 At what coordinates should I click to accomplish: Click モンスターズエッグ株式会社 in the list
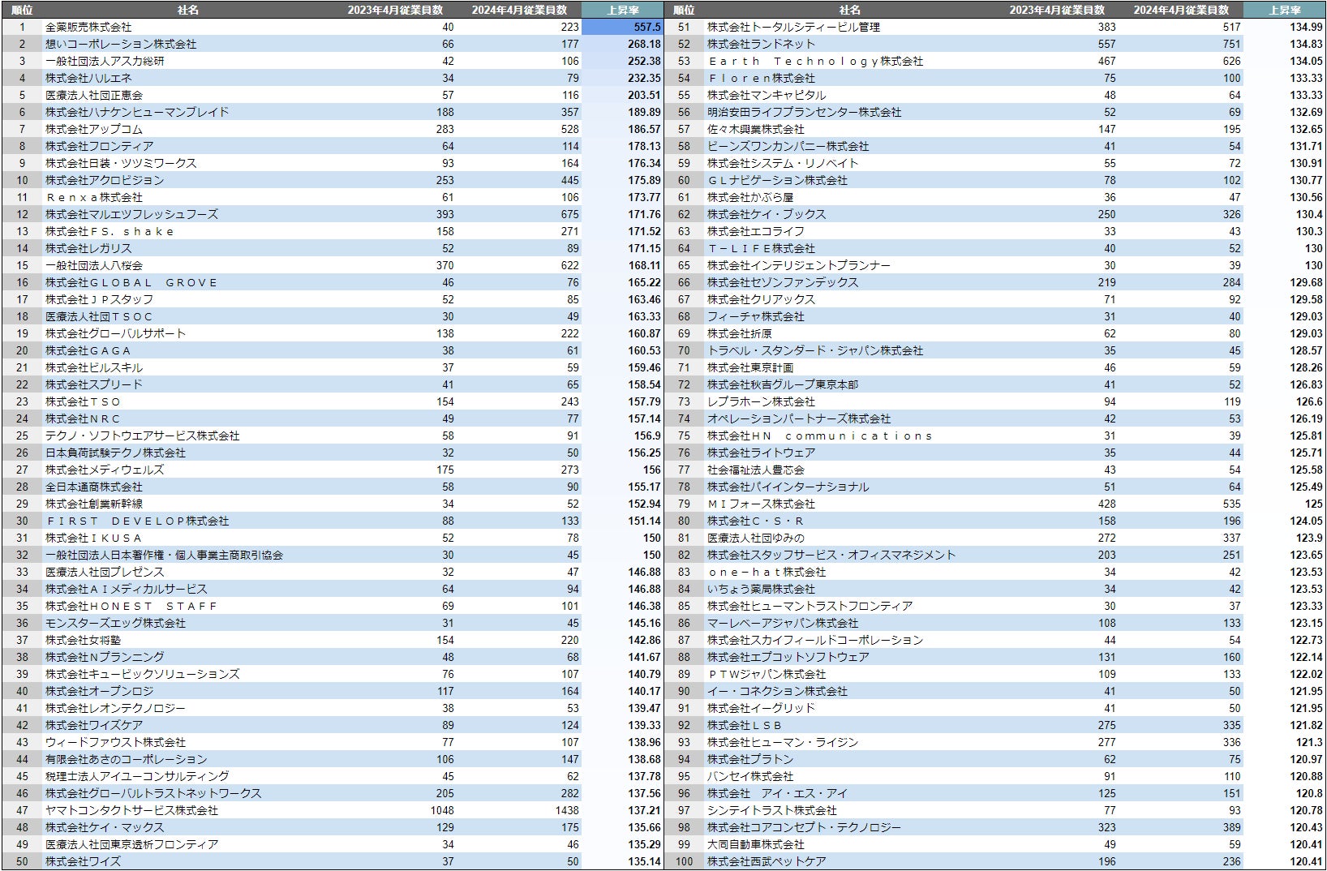(x=116, y=623)
